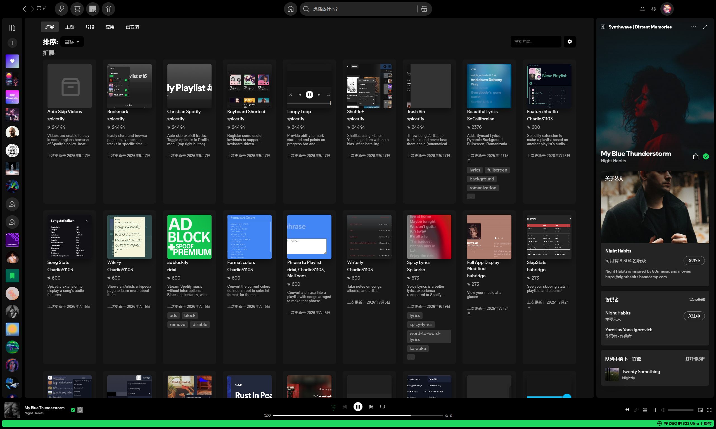Enter full screen from the player bar

tap(709, 410)
